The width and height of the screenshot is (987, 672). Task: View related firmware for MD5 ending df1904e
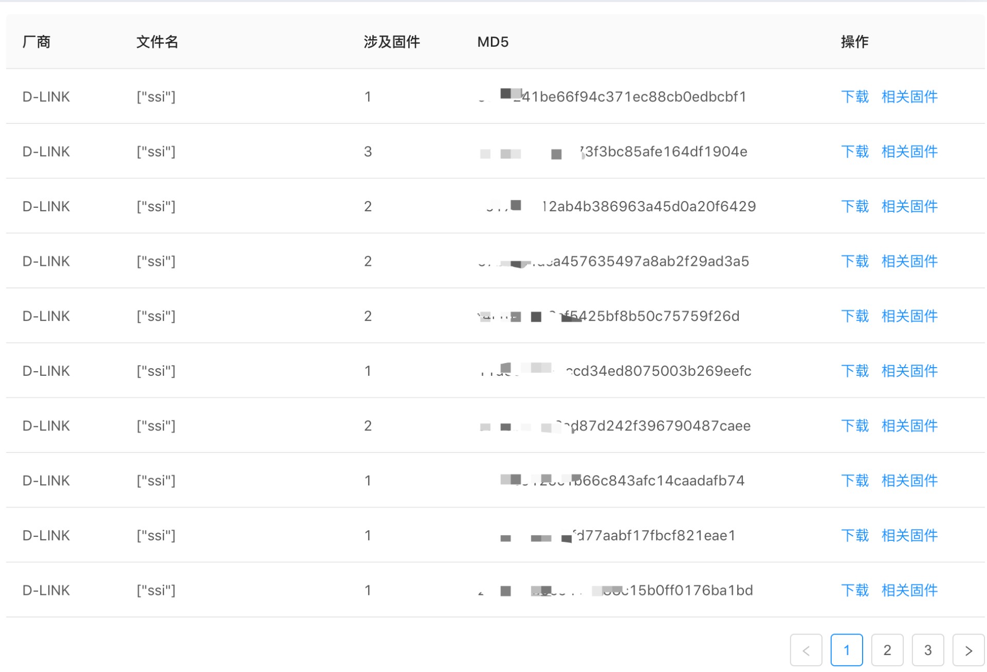point(909,152)
